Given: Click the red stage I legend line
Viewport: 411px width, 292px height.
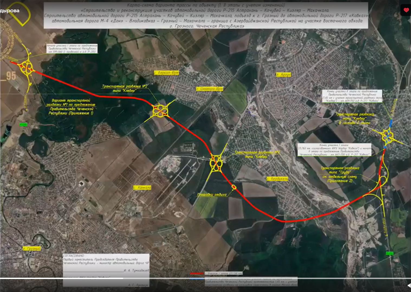Looking at the screenshot, I should [197, 274].
